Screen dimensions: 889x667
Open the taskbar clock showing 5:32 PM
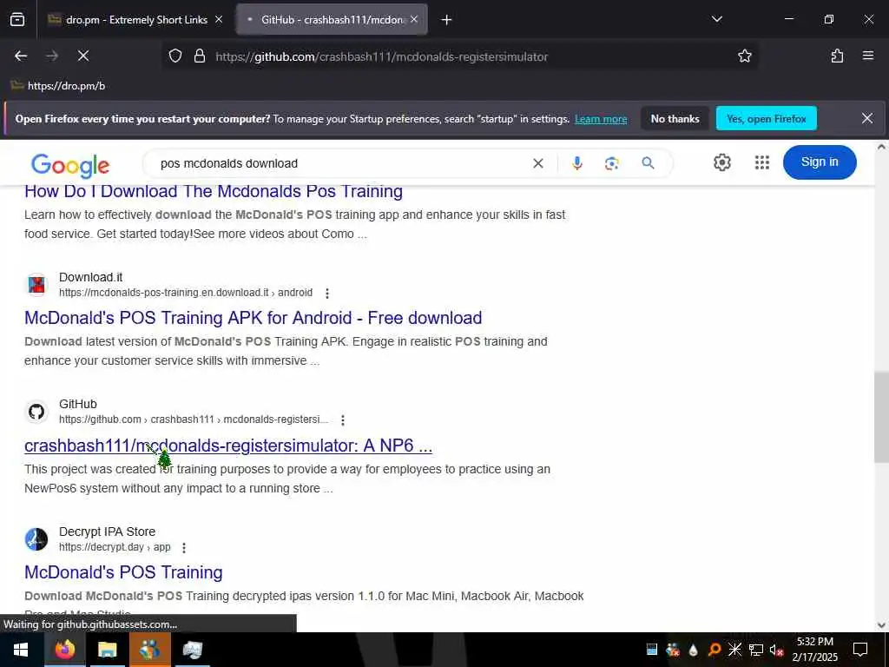[x=814, y=650]
